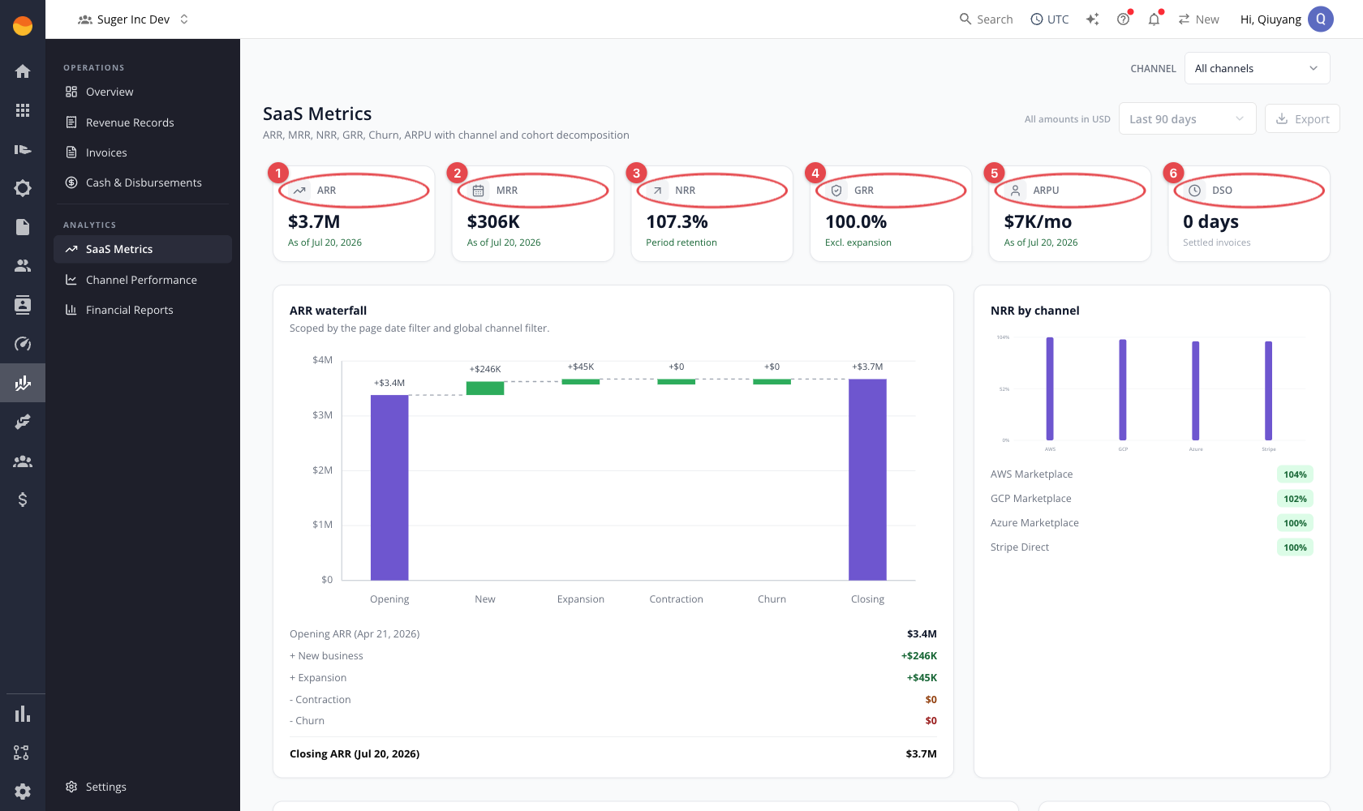Expand the Suger Inc Dev organization switcher
1363x811 pixels.
coord(133,19)
